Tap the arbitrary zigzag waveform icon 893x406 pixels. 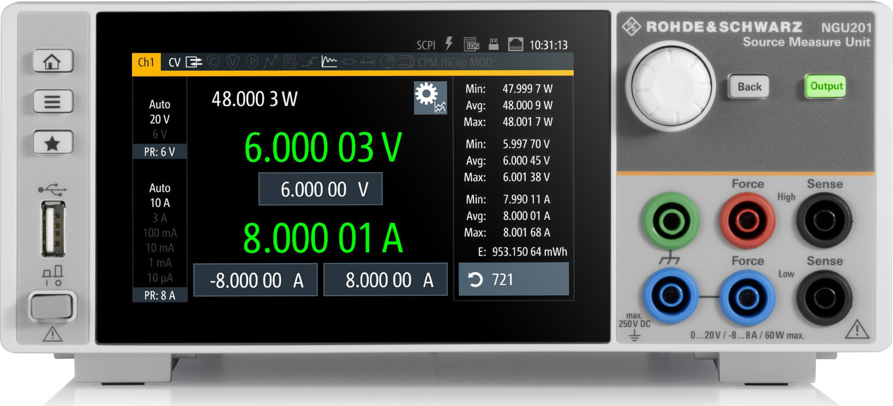[x=271, y=62]
